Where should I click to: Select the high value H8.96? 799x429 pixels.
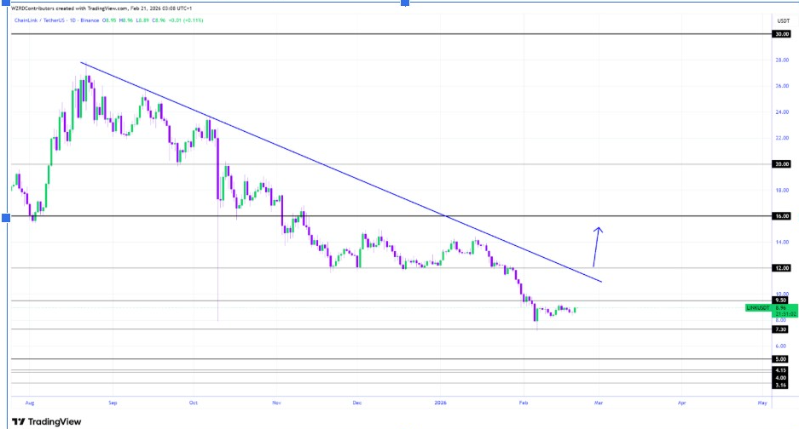(126, 20)
